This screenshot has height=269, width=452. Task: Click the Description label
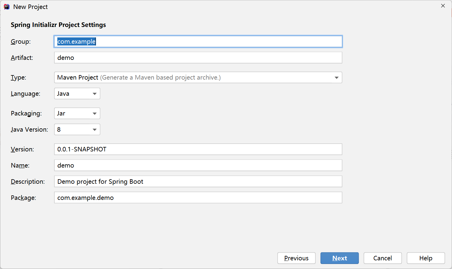coord(28,182)
